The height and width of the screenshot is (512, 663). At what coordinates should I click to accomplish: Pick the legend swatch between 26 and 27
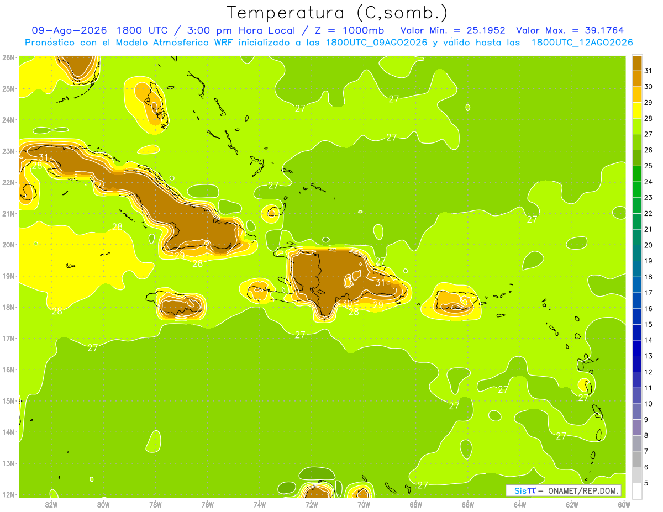pos(637,142)
